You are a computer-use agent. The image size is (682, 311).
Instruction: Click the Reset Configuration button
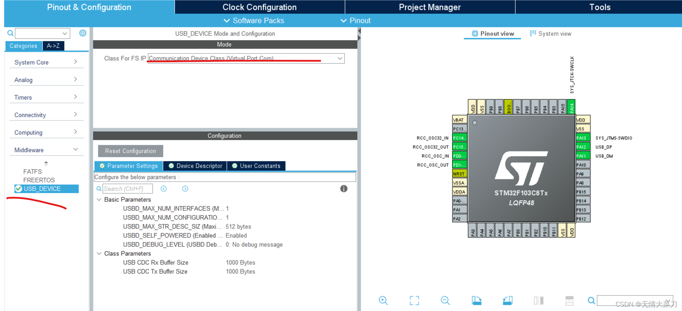tap(131, 151)
